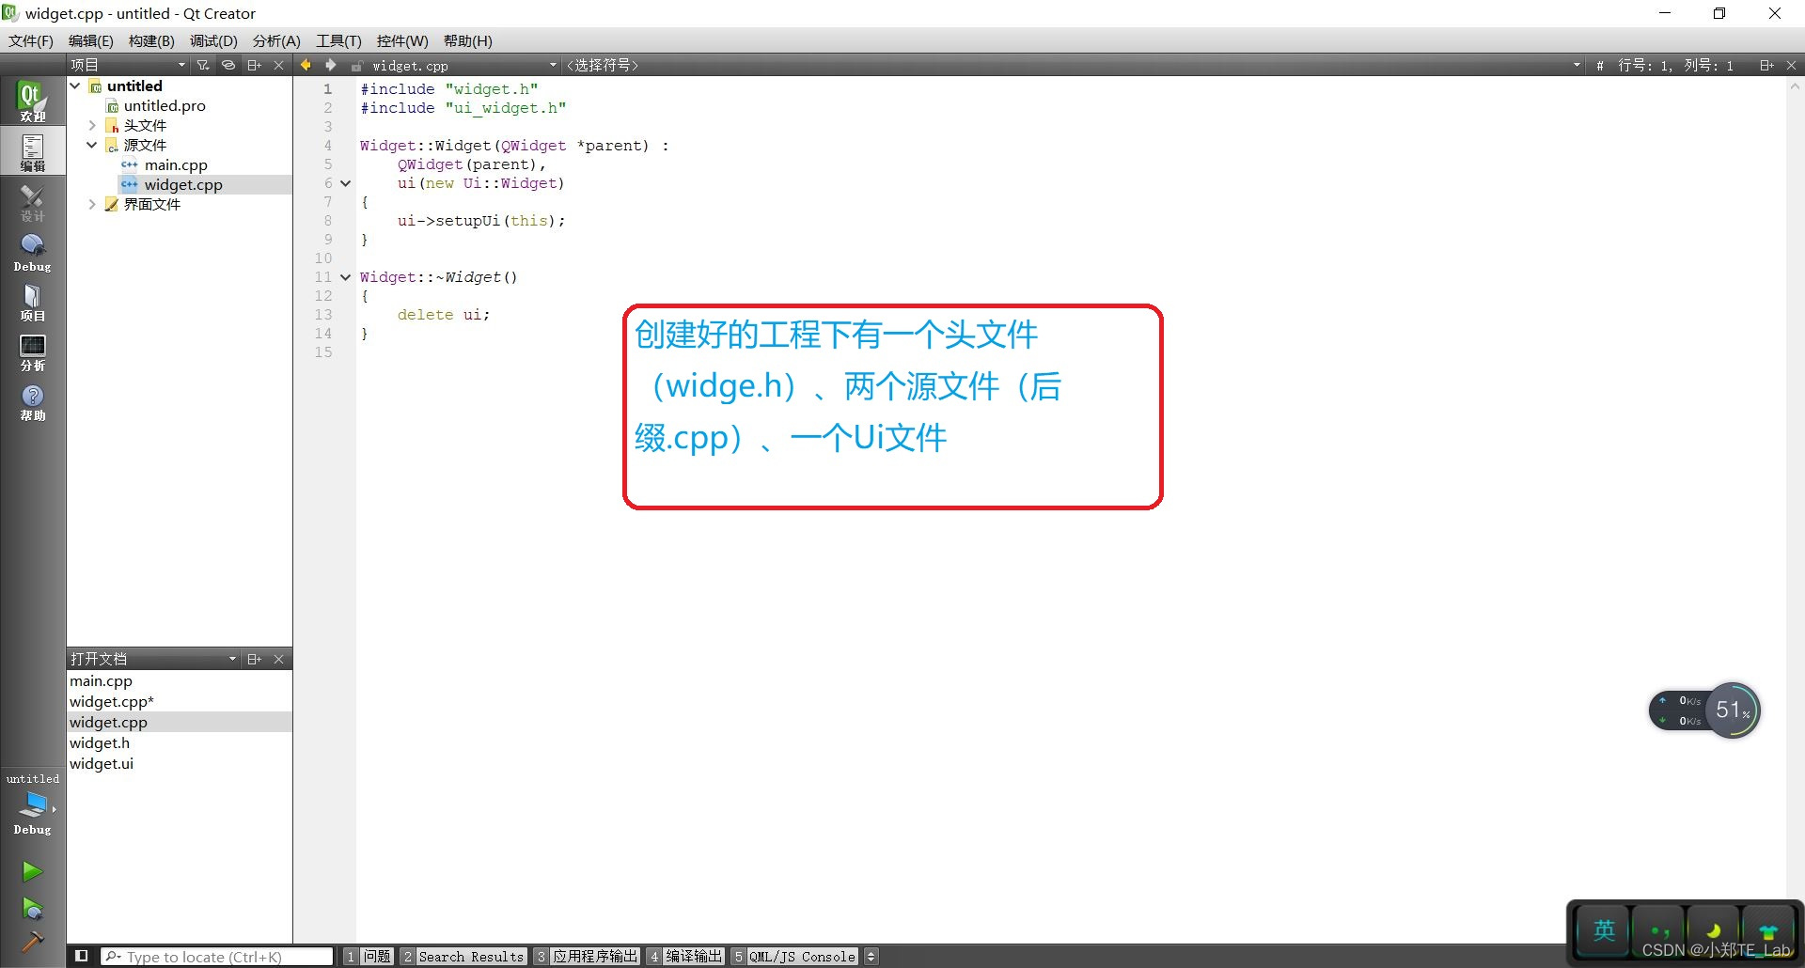1805x968 pixels.
Task: Go back with the left arrow
Action: [306, 65]
